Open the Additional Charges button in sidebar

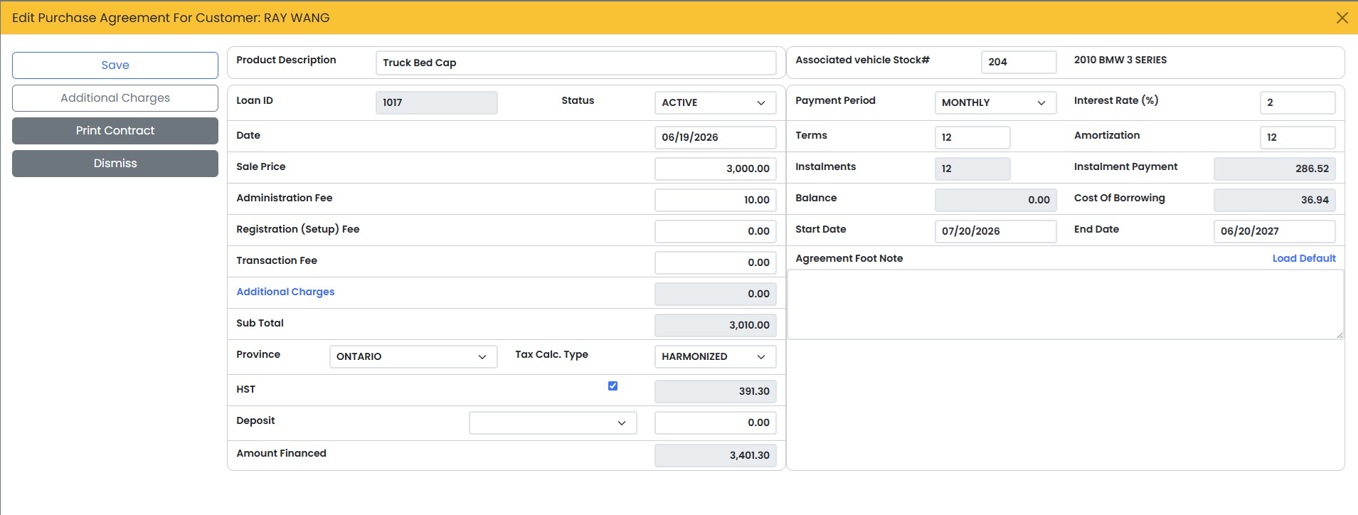115,98
